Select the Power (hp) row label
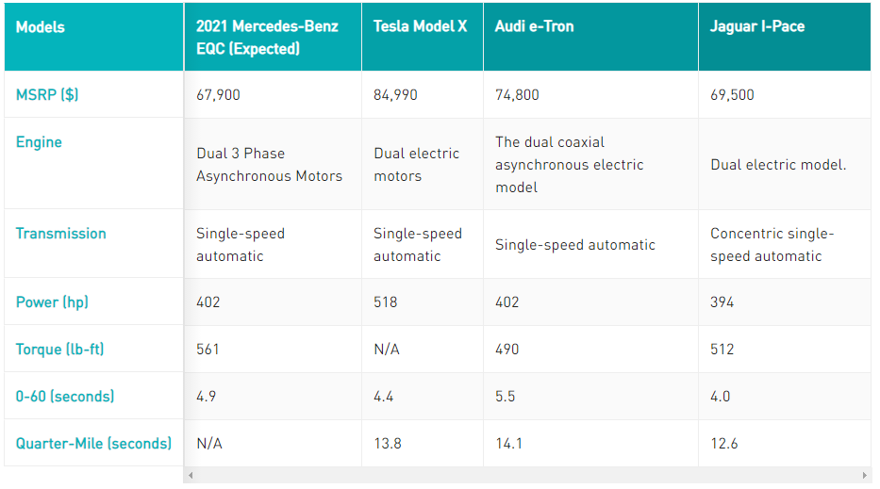 [x=52, y=302]
